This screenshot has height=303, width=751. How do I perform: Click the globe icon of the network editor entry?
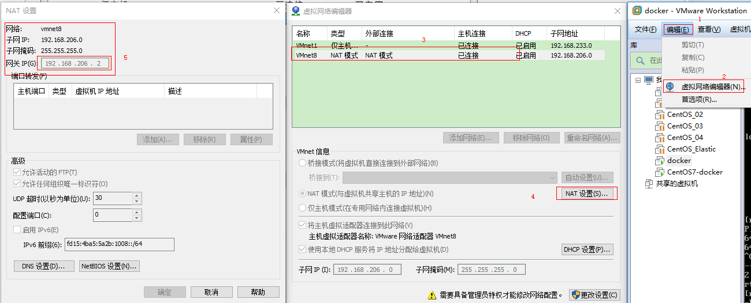[670, 87]
